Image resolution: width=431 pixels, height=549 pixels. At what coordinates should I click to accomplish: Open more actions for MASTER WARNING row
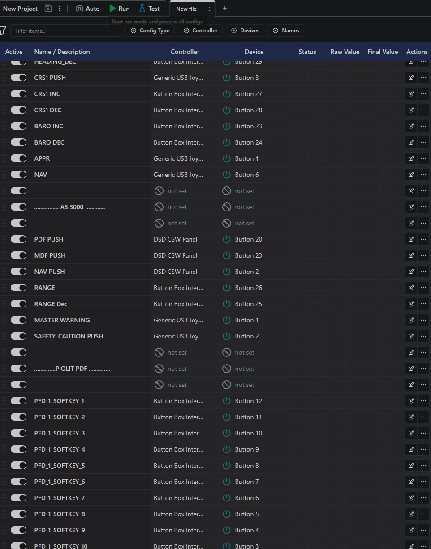[x=423, y=320]
